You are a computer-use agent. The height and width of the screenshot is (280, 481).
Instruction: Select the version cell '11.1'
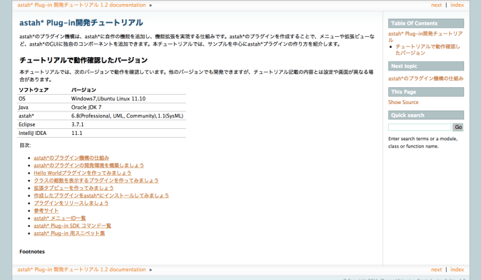(77, 133)
